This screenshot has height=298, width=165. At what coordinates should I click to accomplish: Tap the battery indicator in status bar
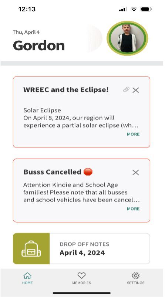point(146,9)
